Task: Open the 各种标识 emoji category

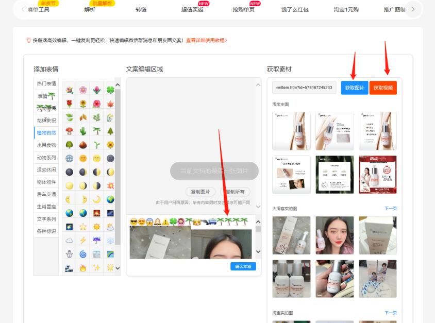Action: [x=46, y=231]
